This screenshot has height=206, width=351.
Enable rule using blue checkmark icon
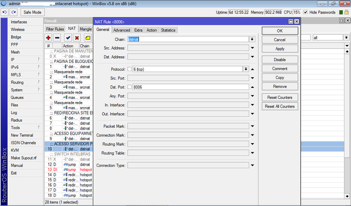(68, 38)
